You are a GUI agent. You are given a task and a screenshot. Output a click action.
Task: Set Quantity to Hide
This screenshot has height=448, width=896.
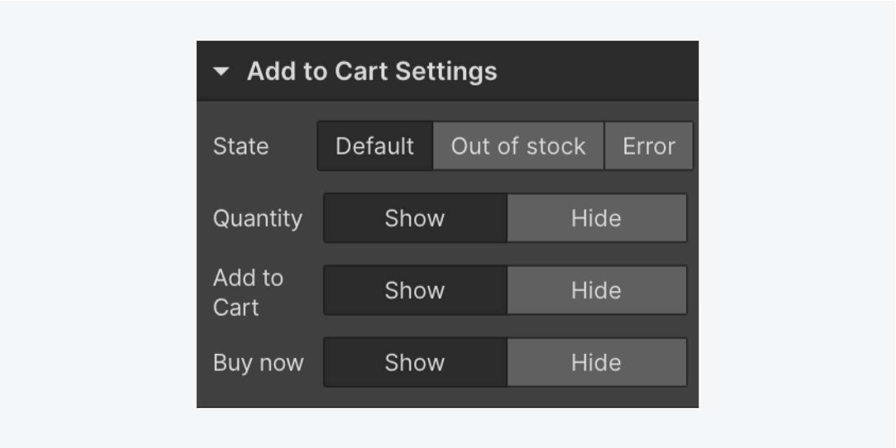point(596,218)
